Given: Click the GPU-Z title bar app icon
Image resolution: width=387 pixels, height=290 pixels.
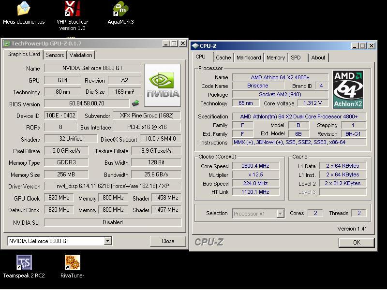Looking at the screenshot, I should pyautogui.click(x=7, y=43).
